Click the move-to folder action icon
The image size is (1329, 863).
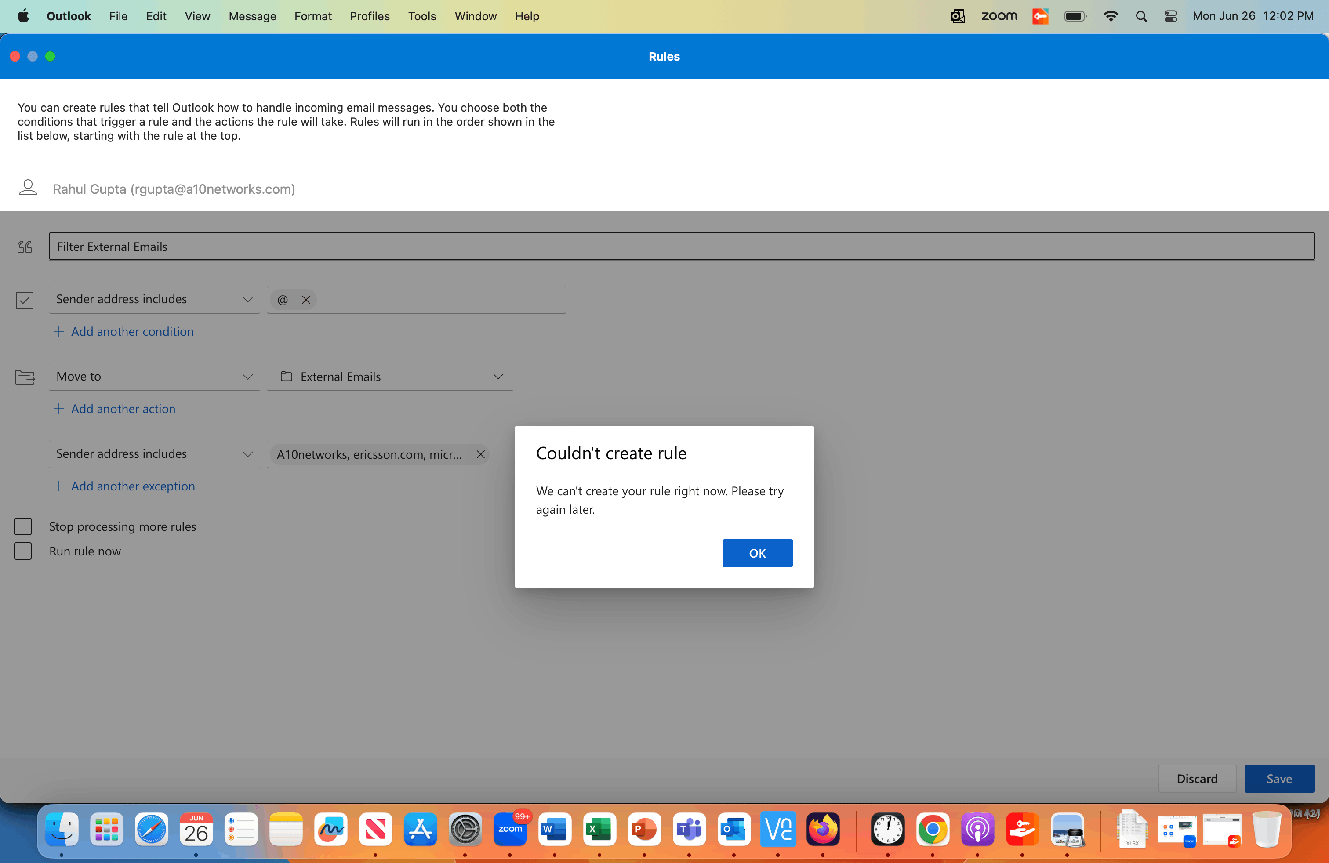tap(25, 377)
